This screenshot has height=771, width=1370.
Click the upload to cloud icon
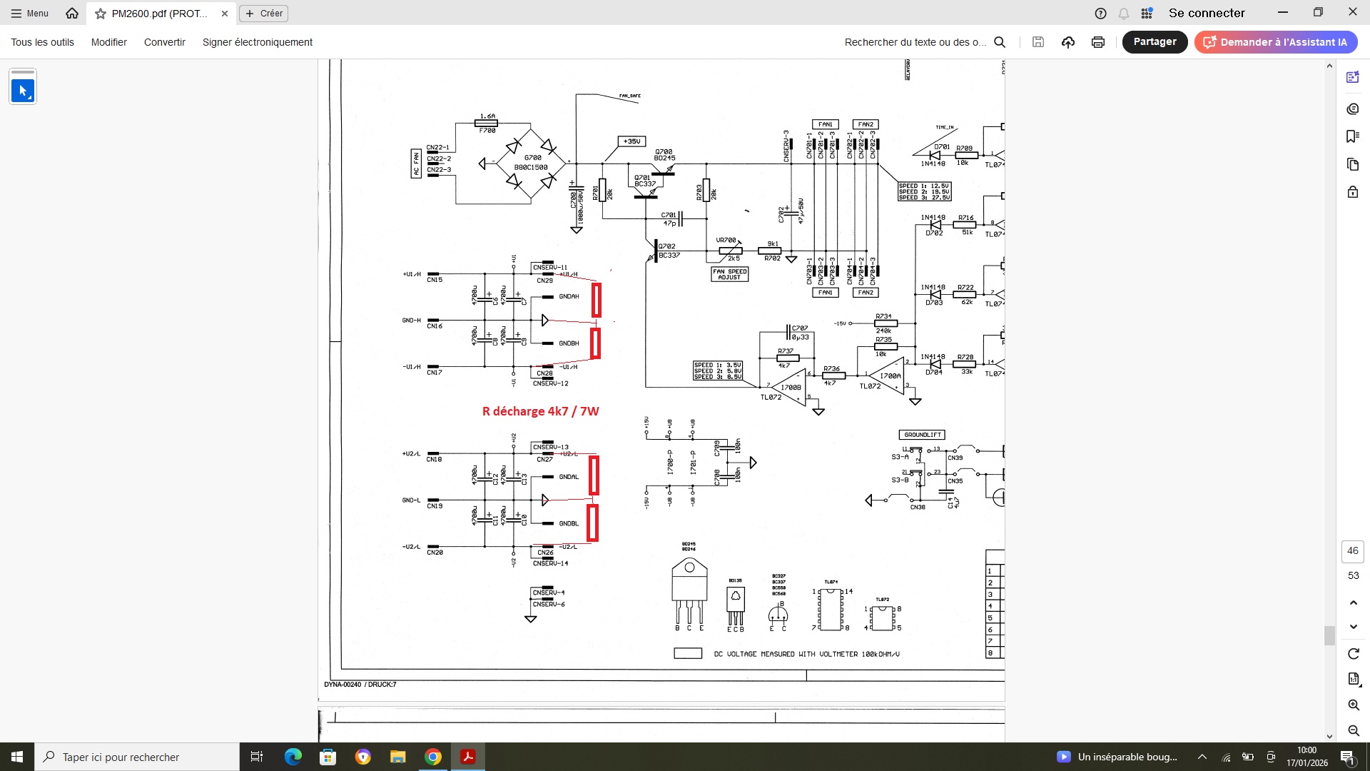click(x=1068, y=42)
